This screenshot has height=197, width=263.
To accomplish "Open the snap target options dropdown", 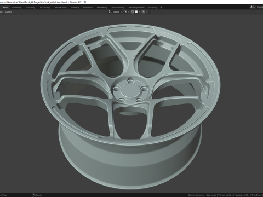I will click(x=138, y=12).
